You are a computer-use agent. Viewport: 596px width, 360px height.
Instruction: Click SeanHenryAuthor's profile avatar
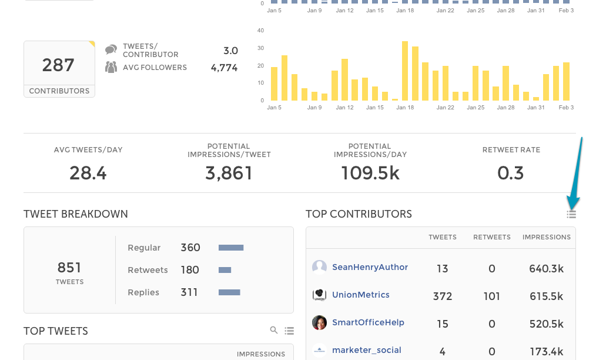click(x=319, y=267)
